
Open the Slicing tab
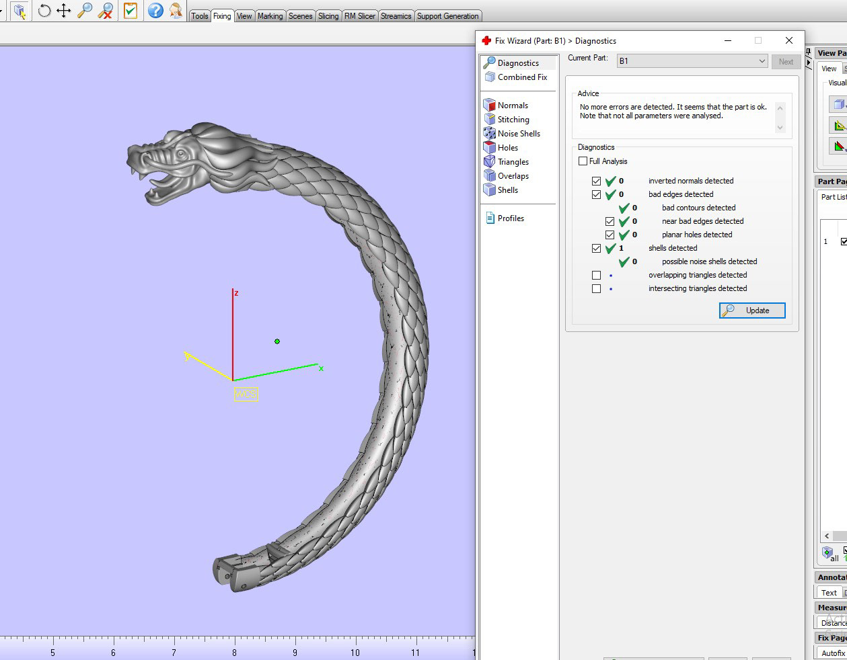point(328,16)
